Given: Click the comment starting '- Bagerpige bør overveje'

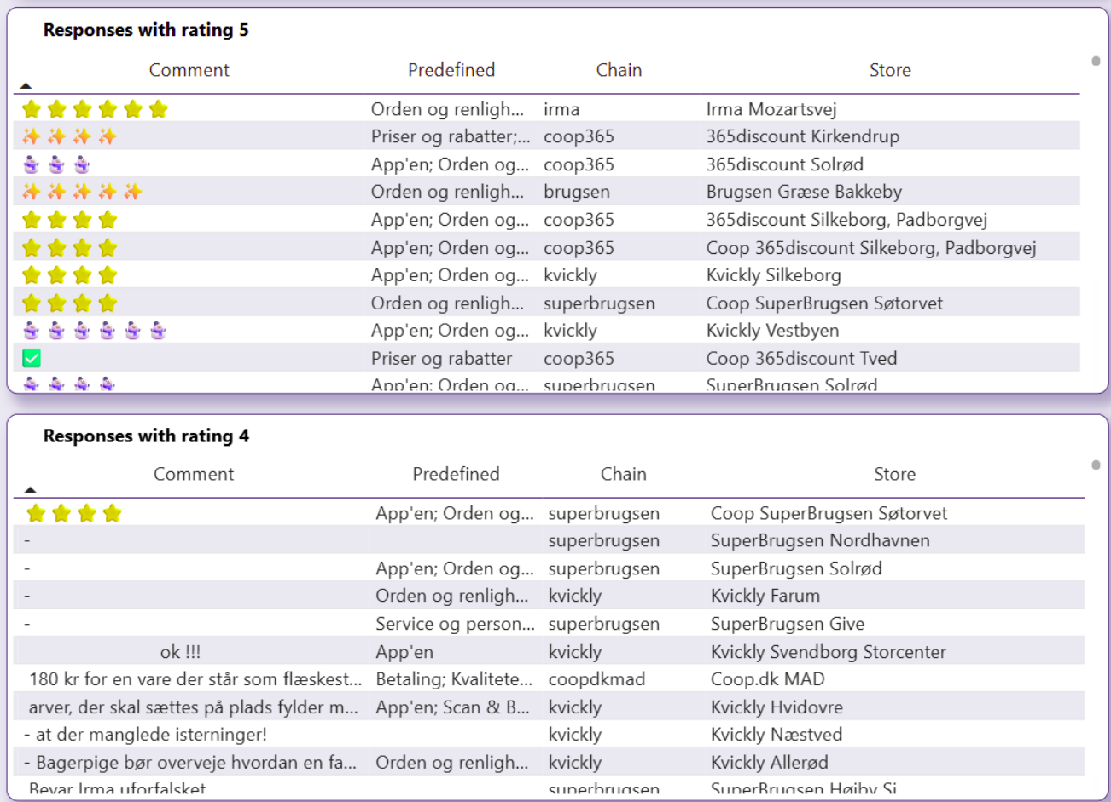Looking at the screenshot, I should coord(190,763).
